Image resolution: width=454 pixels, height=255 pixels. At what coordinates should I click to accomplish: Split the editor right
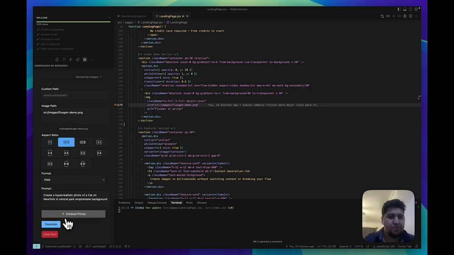(x=410, y=16)
